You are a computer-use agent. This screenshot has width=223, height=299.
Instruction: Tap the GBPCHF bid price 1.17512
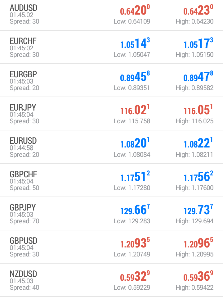tap(135, 177)
